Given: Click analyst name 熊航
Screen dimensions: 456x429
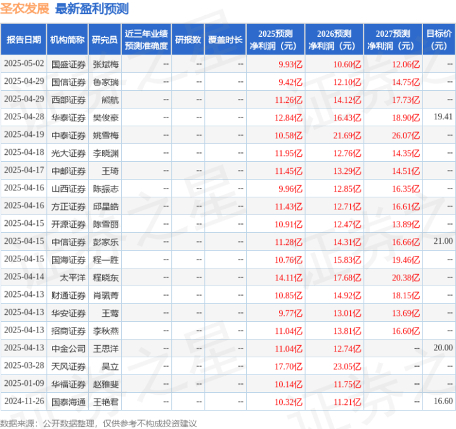Looking at the screenshot, I should 110,100.
